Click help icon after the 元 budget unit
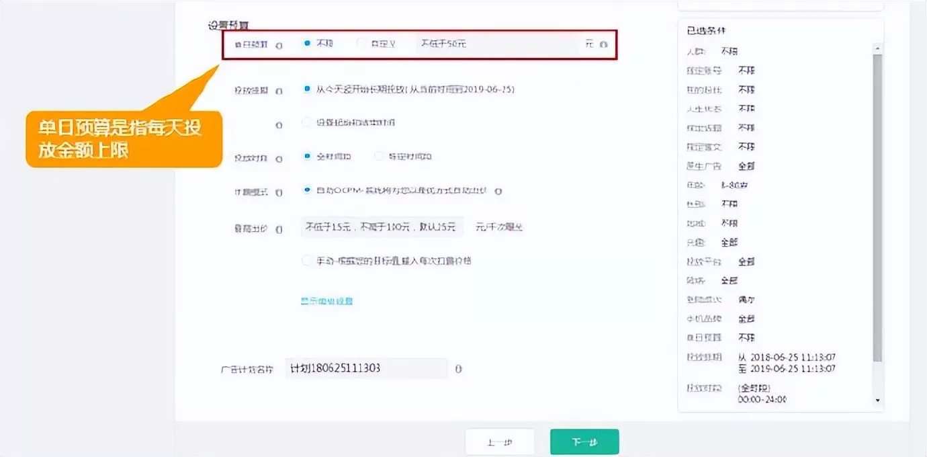Viewport: 927px width, 457px height. point(603,44)
